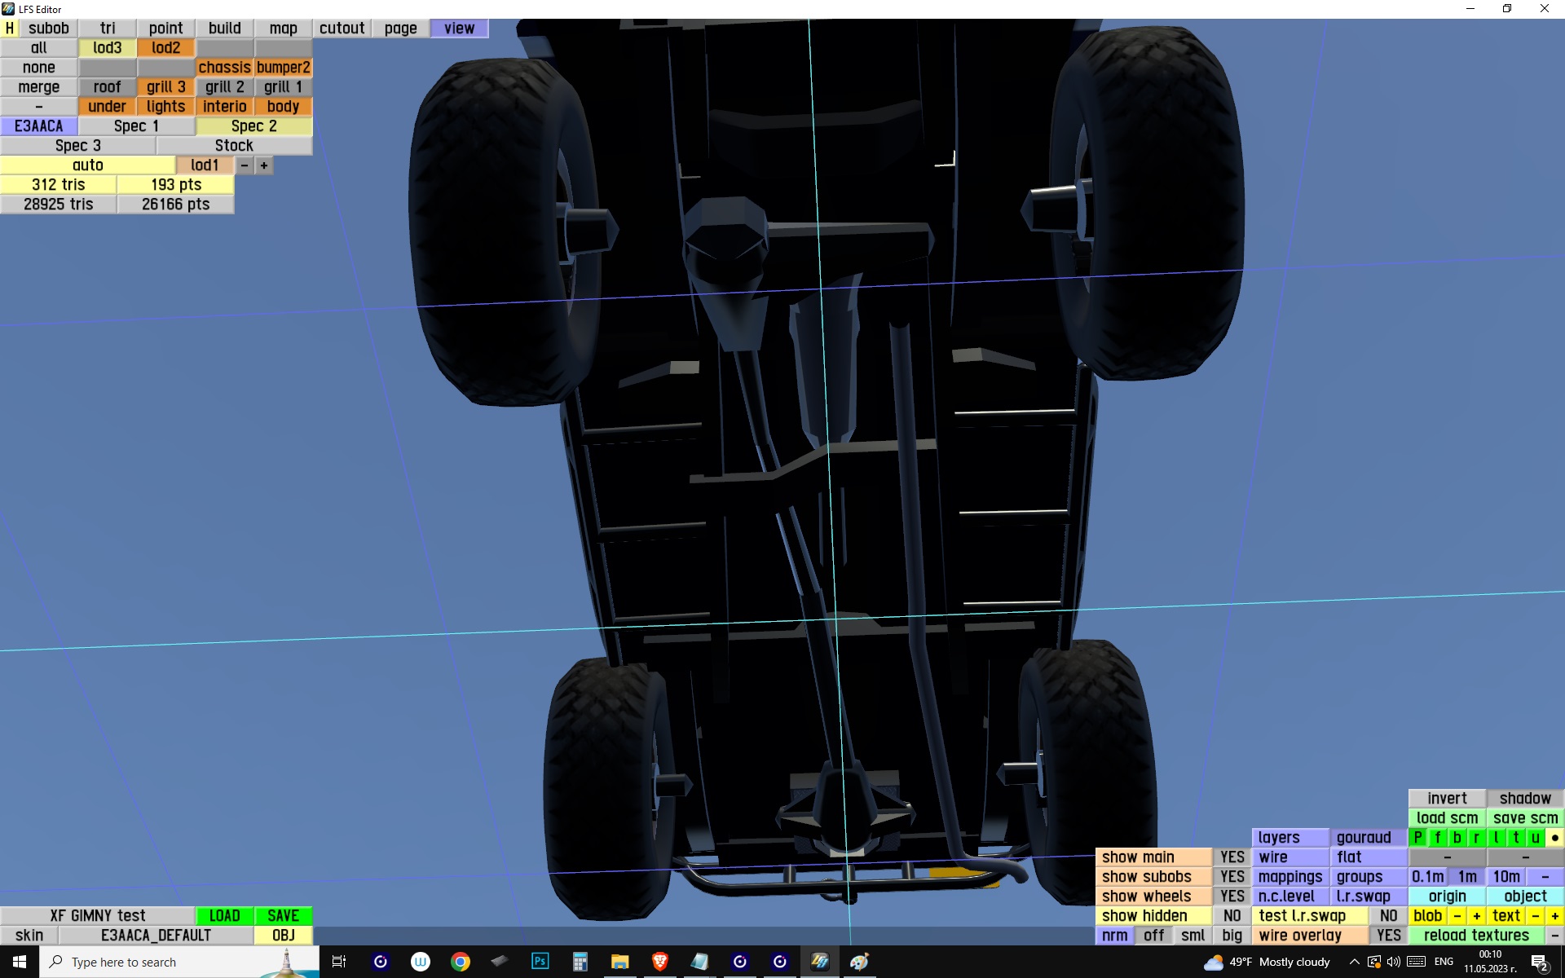Increase blob size with plus button
1565x978 pixels.
tap(1476, 915)
